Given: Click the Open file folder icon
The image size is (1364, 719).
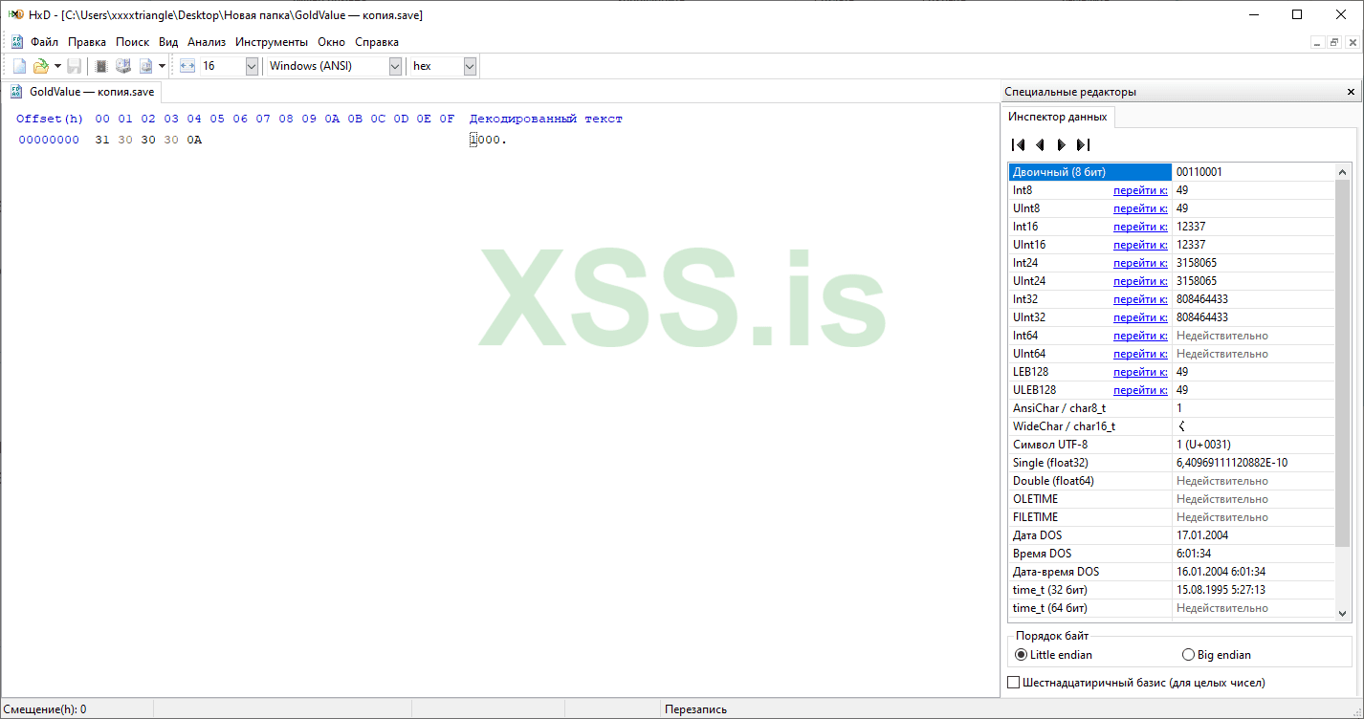Looking at the screenshot, I should click(x=40, y=66).
